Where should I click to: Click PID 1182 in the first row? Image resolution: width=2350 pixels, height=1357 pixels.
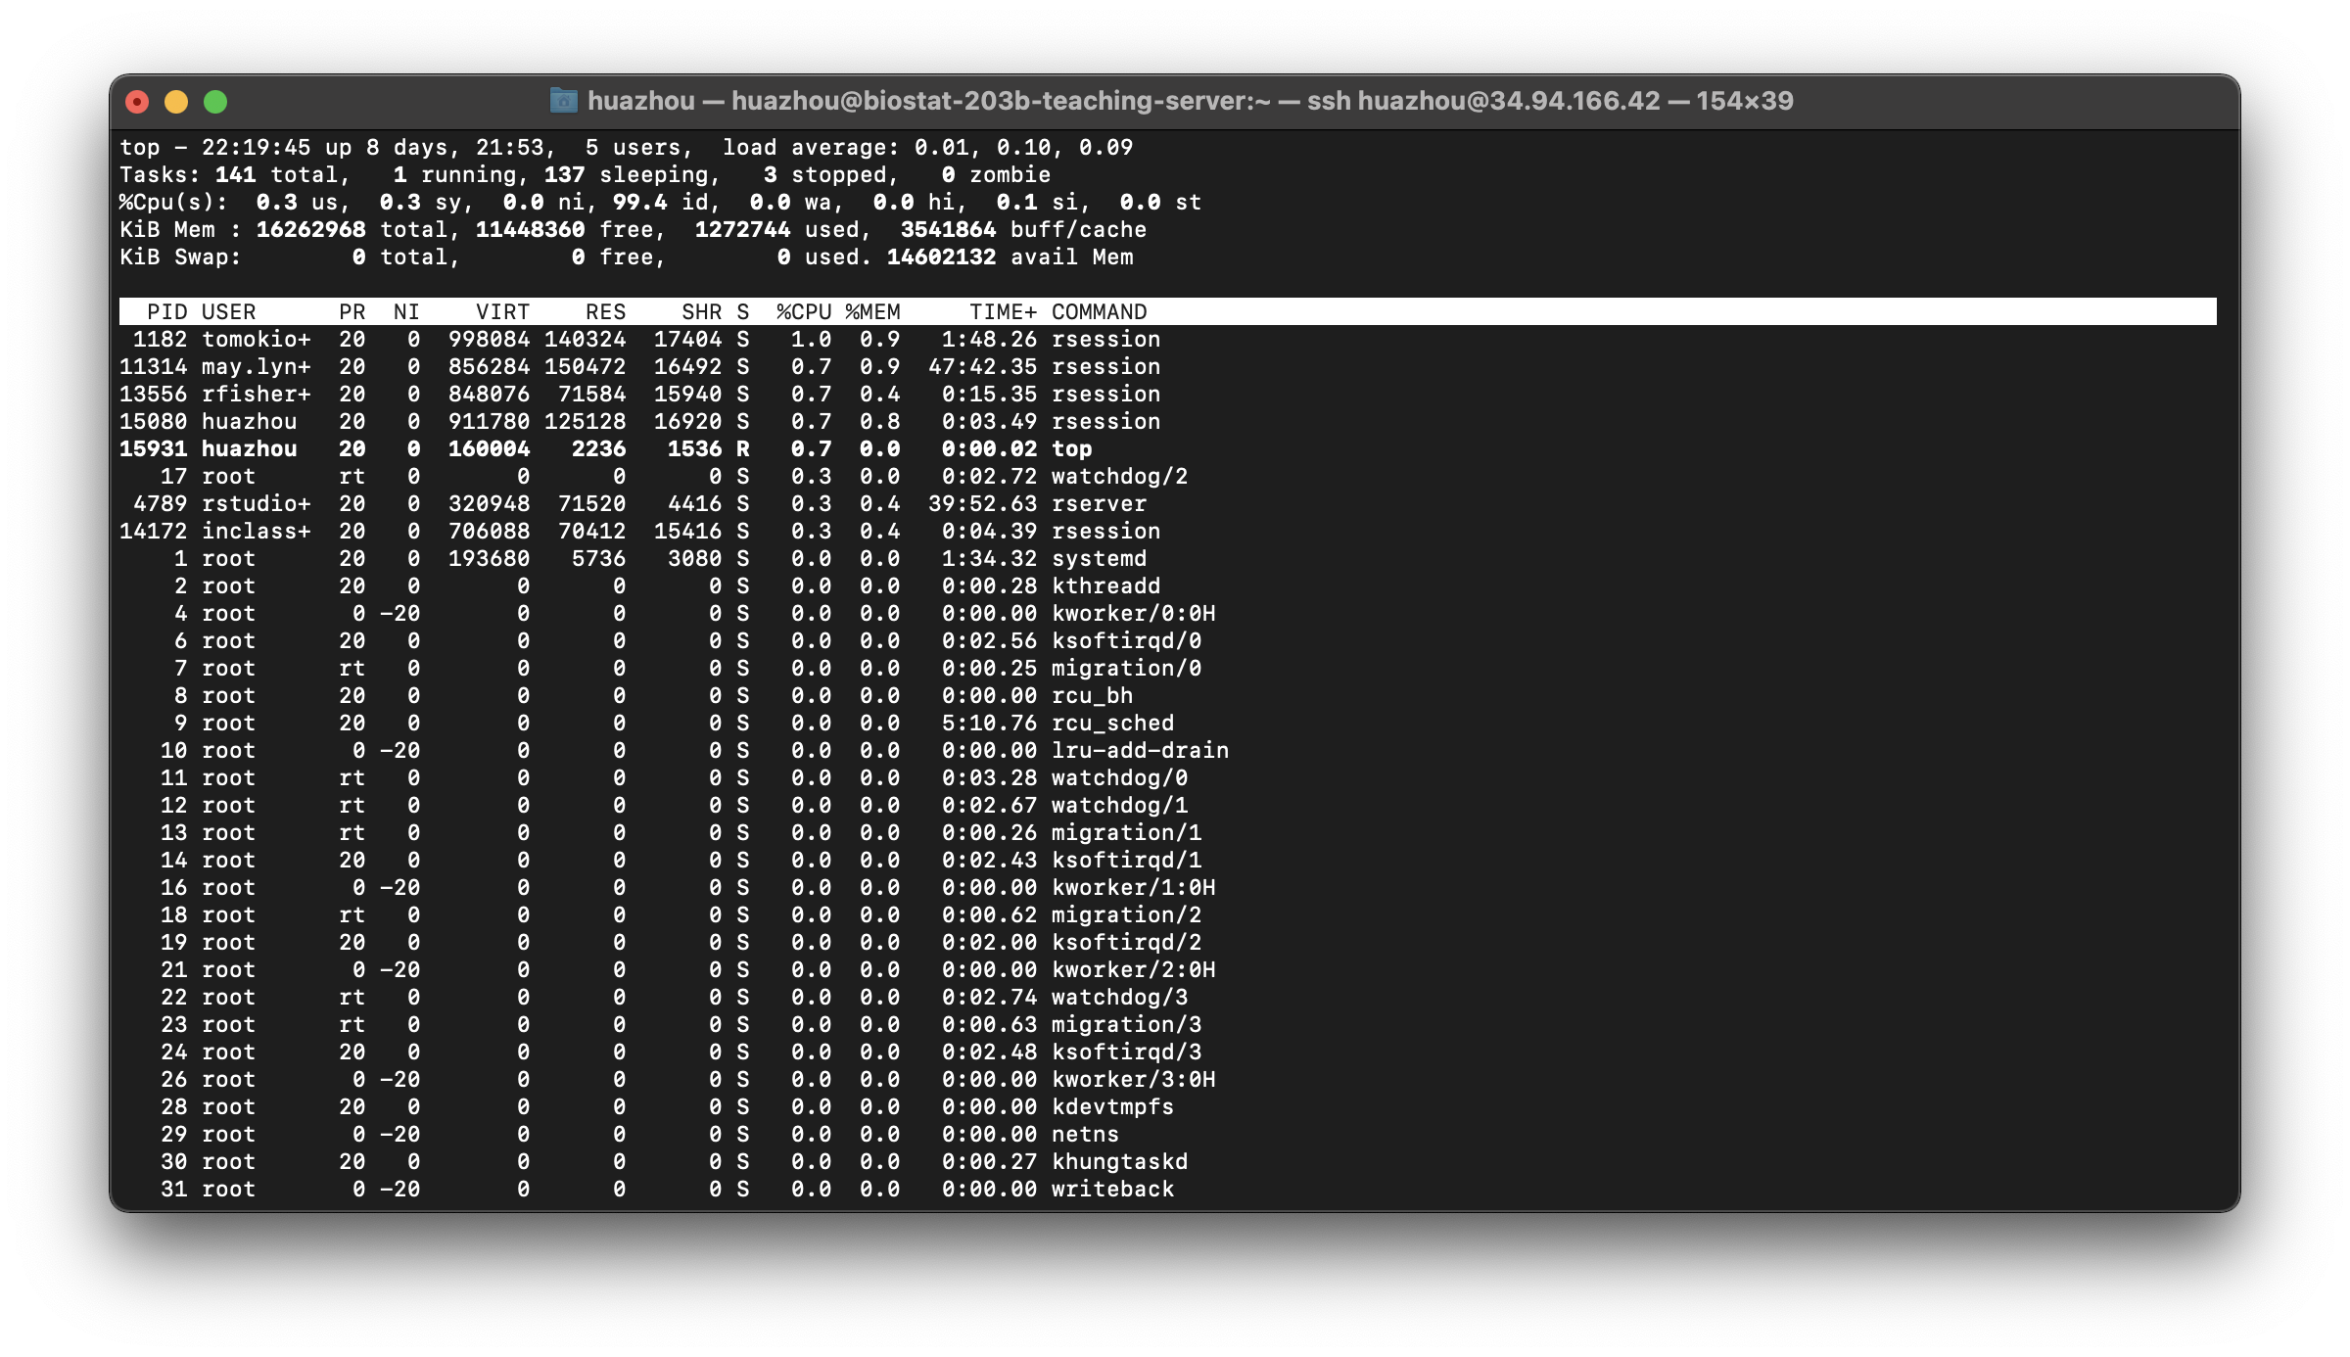pos(160,340)
